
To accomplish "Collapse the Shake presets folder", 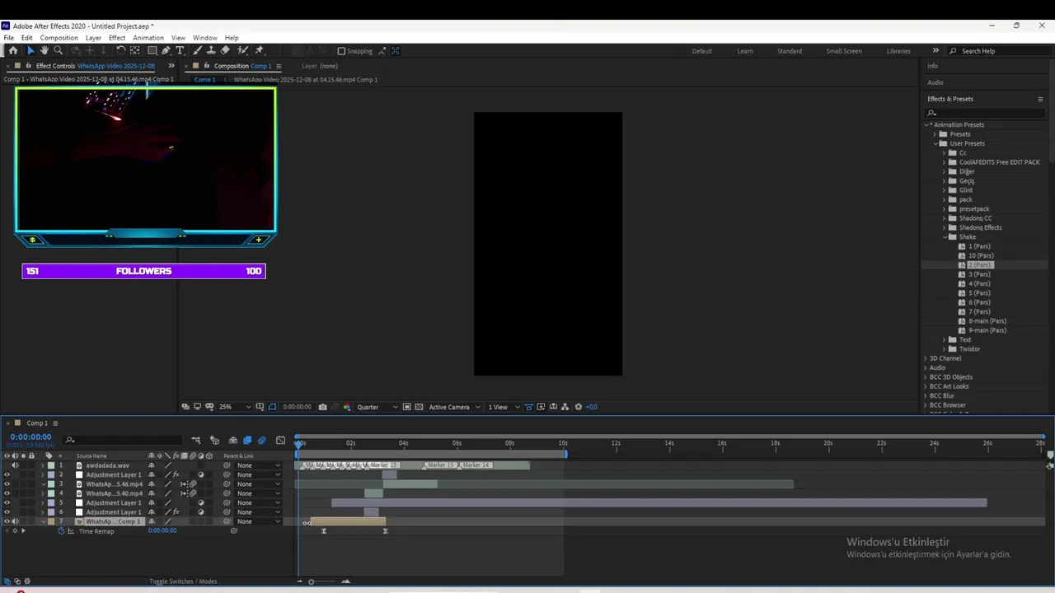I will tap(945, 237).
